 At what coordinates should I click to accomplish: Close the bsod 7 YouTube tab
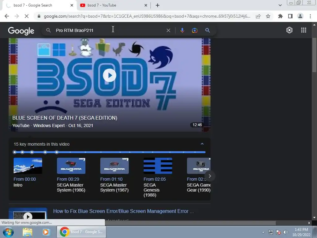click(x=146, y=5)
